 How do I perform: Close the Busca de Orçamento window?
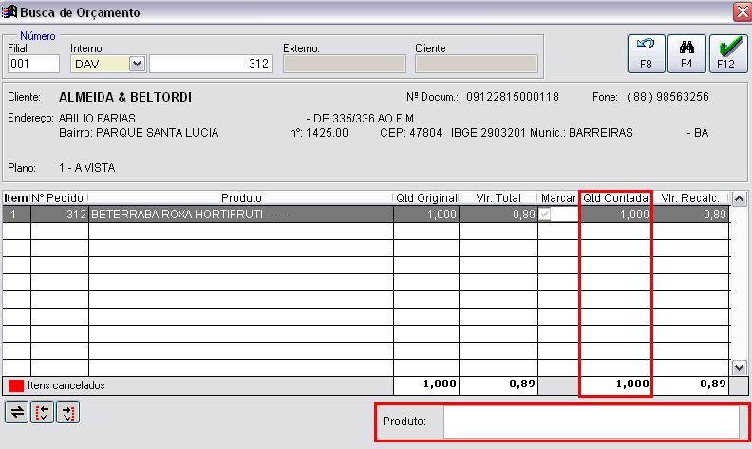pyautogui.click(x=742, y=12)
